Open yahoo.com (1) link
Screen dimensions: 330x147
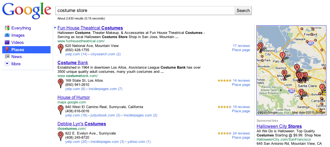point(139,141)
